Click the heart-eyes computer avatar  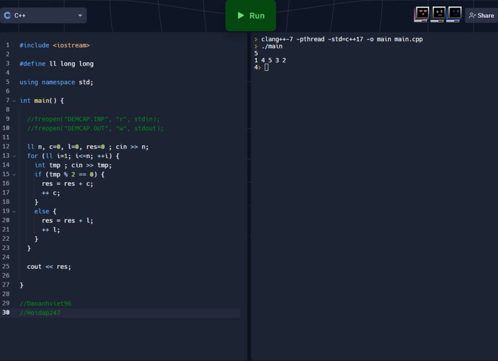click(x=422, y=15)
